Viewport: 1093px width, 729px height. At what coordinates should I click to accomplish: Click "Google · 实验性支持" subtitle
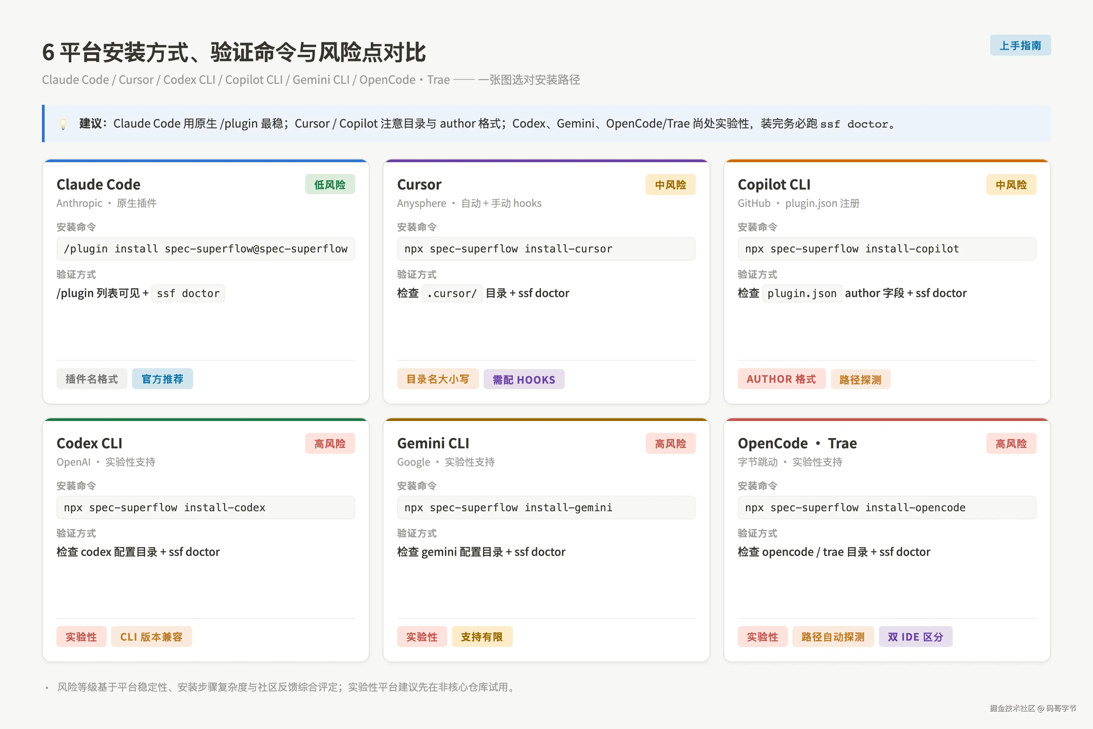[x=446, y=462]
